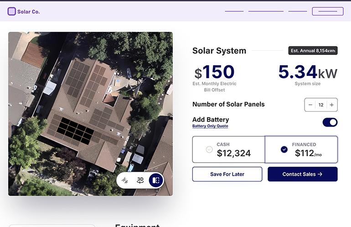The height and width of the screenshot is (227, 351).
Task: Open the first header navigation item
Action: tap(234, 11)
